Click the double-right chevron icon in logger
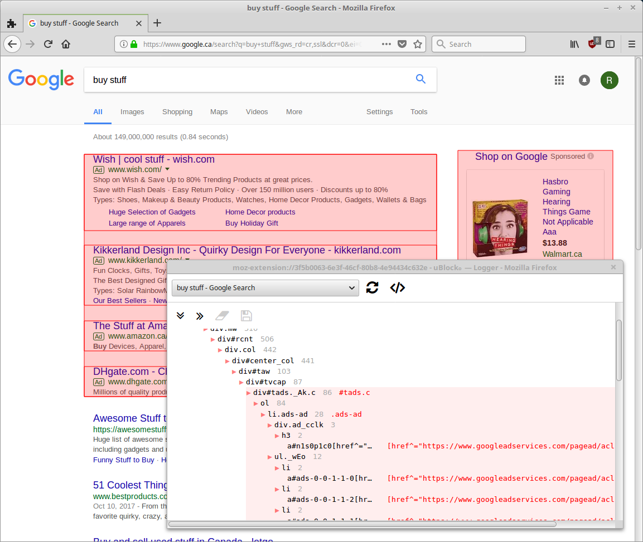The height and width of the screenshot is (542, 643). [200, 316]
